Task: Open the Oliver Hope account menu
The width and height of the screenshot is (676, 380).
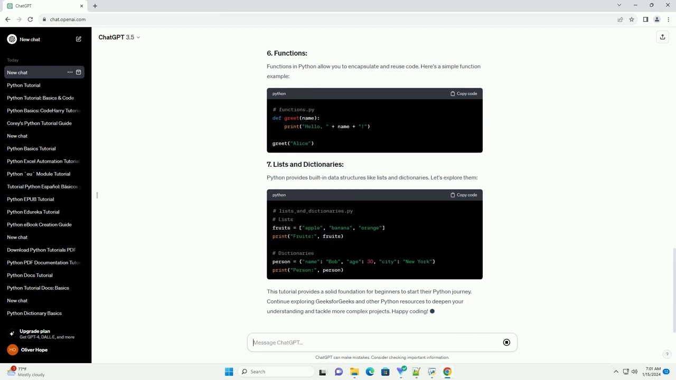Action: coord(45,349)
